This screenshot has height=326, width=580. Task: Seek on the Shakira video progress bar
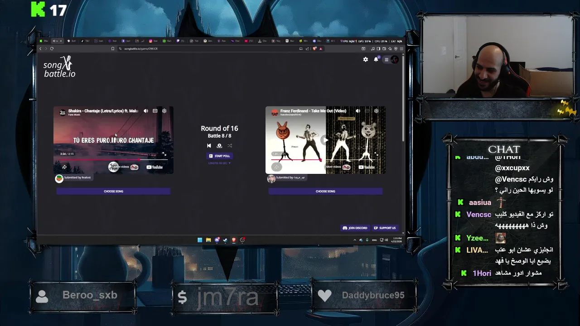point(113,159)
